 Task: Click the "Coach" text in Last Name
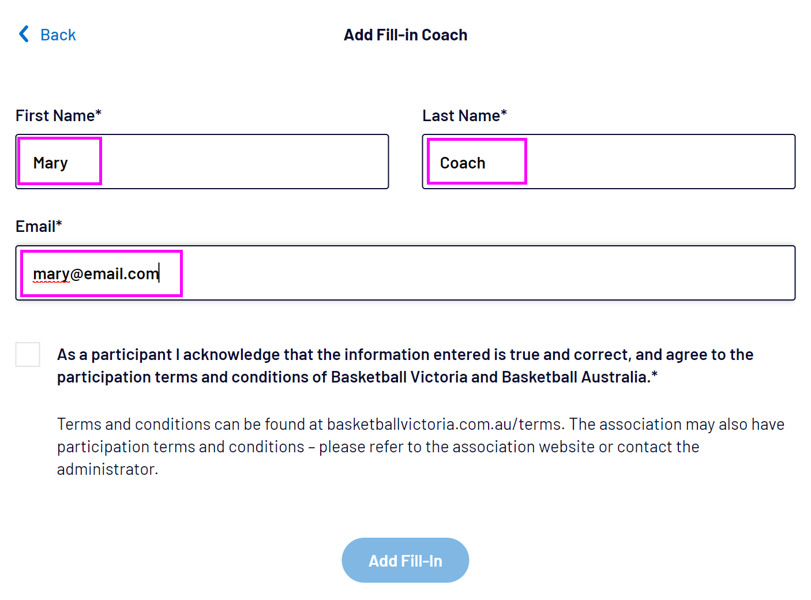click(x=462, y=163)
